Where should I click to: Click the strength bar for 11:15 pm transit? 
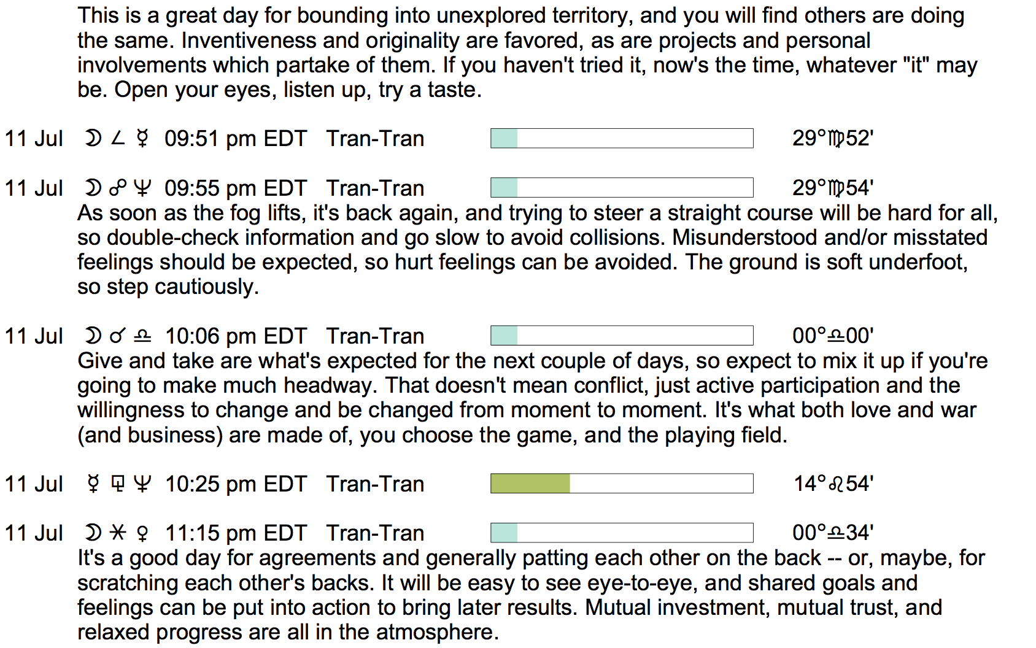click(x=622, y=533)
